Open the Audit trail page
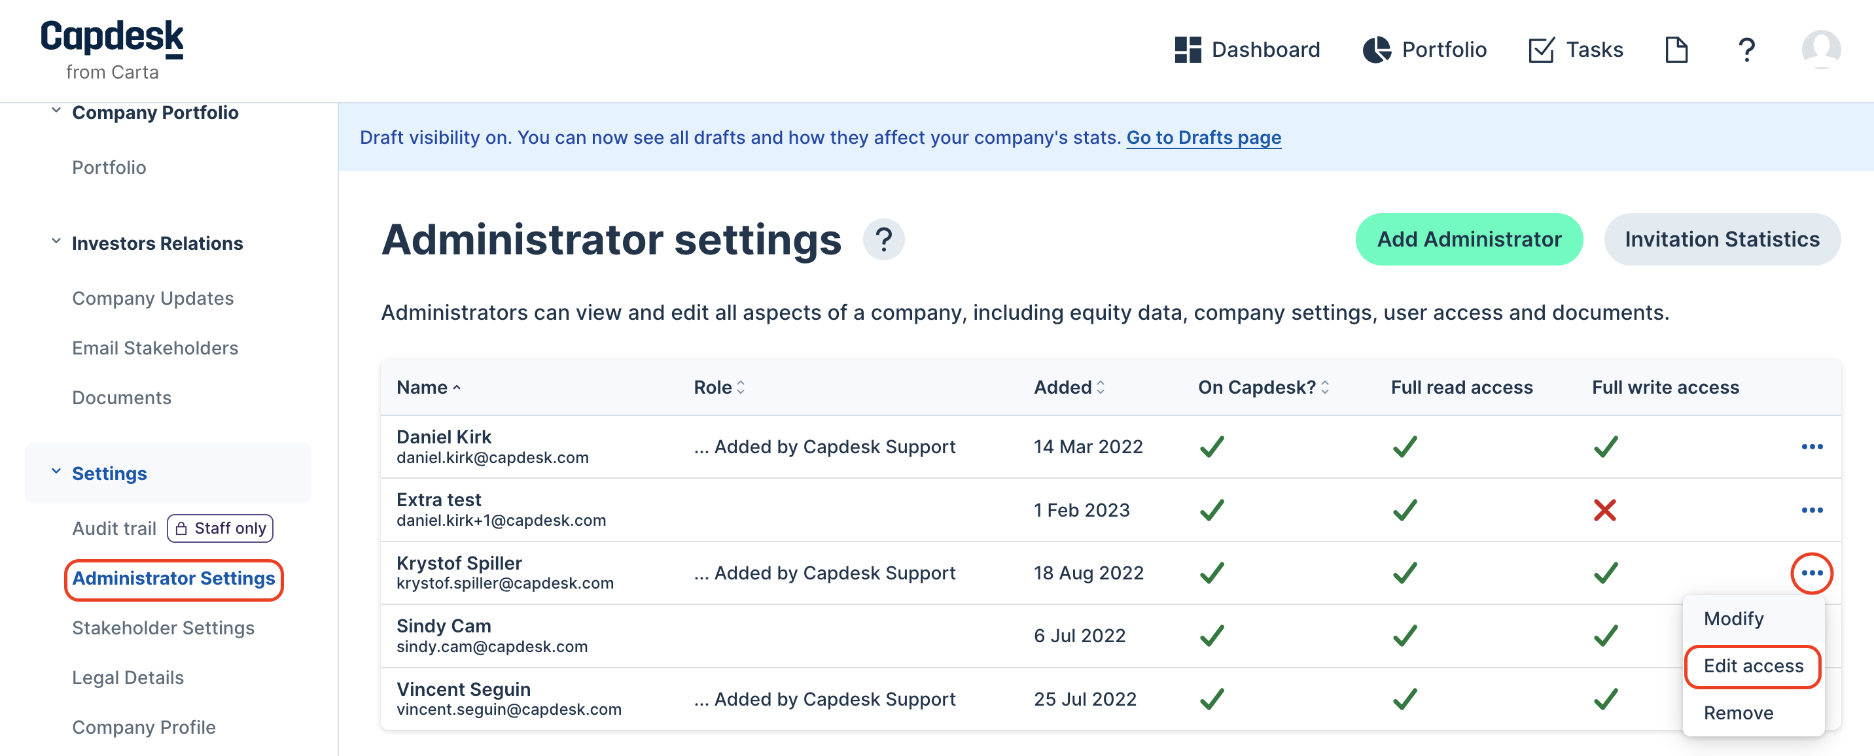This screenshot has width=1874, height=756. [115, 528]
